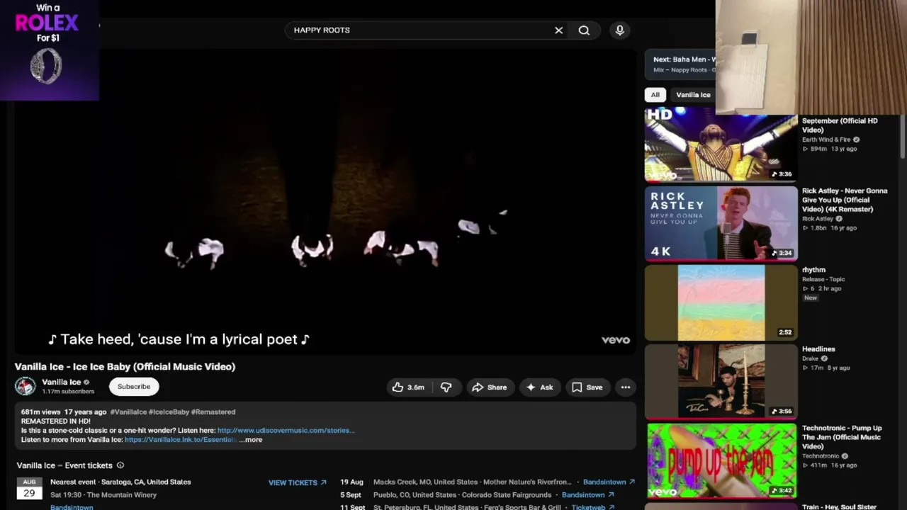
Task: Open the 'Win a ROLEX For $1' ad
Action: (49, 50)
